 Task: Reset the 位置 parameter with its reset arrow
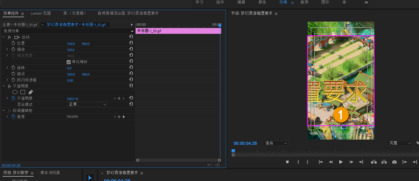pyautogui.click(x=131, y=43)
